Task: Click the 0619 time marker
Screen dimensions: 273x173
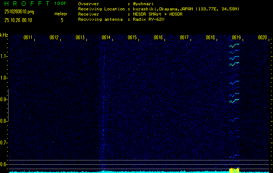Action: [236, 38]
